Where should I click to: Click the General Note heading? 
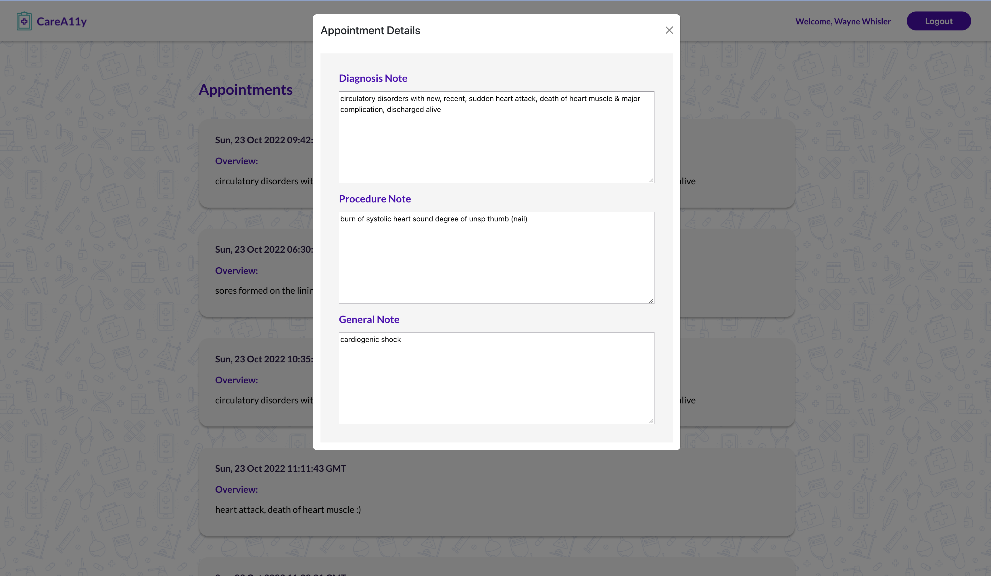click(x=368, y=319)
